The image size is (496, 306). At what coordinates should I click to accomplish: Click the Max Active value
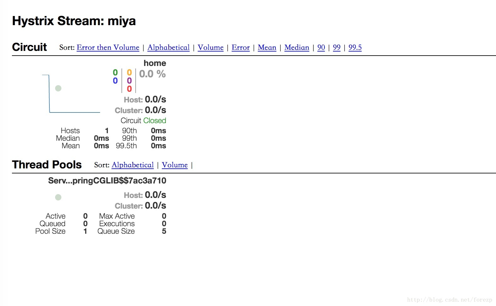tap(164, 216)
